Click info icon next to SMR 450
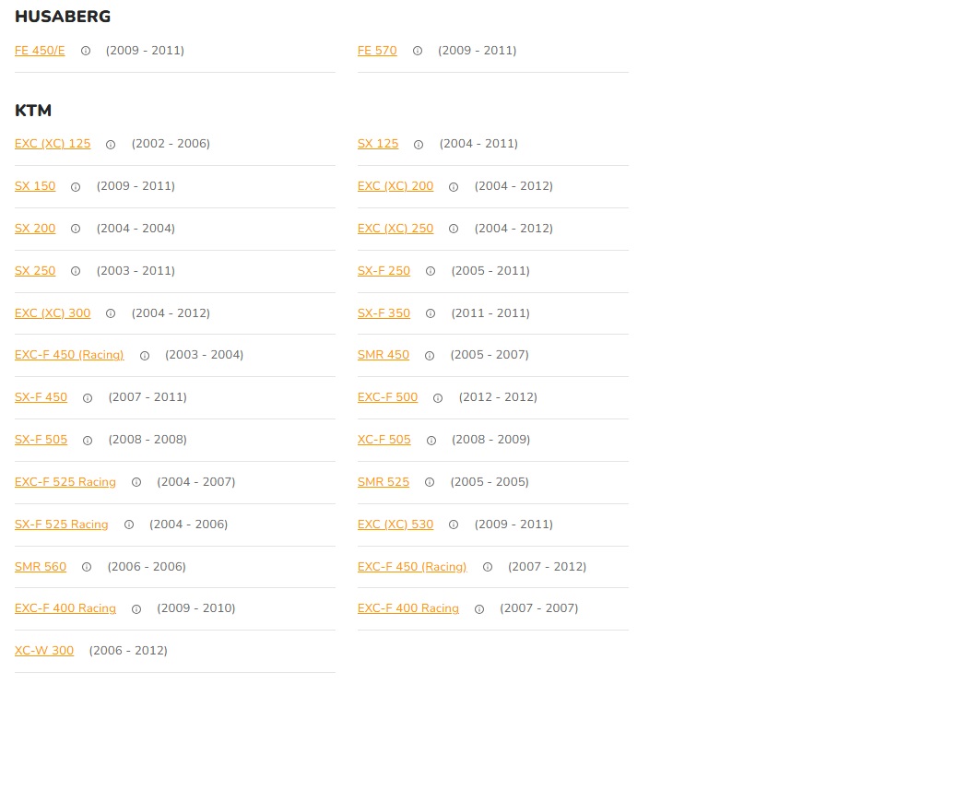956x790 pixels. [430, 356]
